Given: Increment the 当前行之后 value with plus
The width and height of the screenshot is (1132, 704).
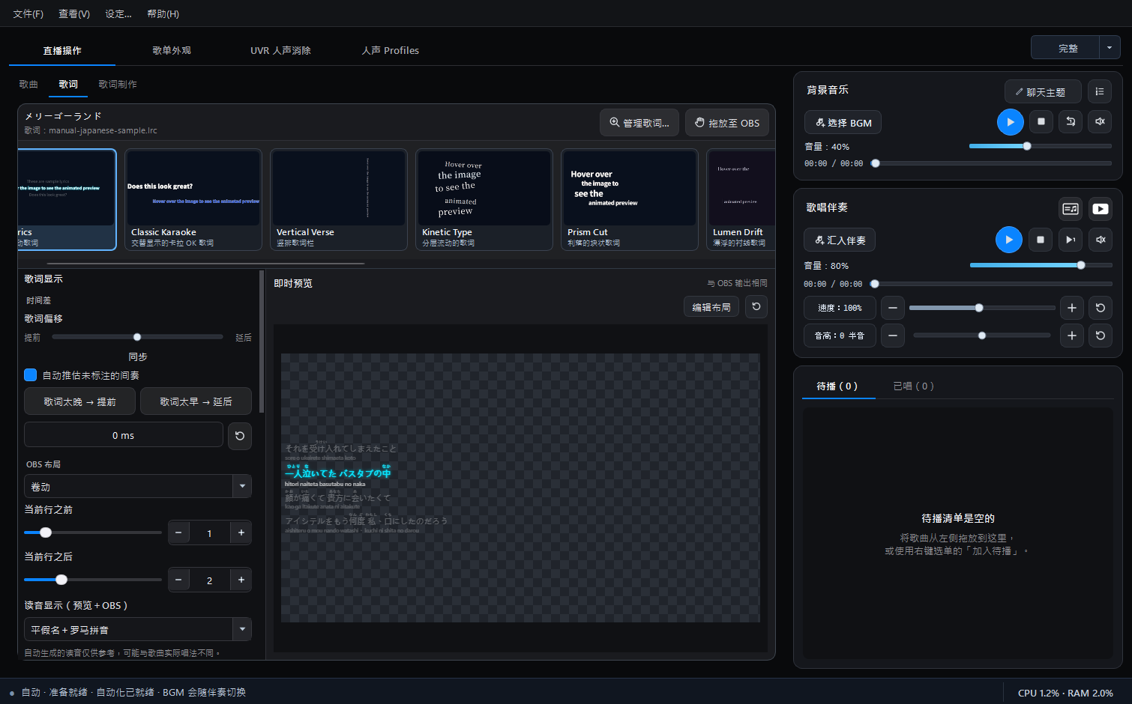Looking at the screenshot, I should (241, 580).
